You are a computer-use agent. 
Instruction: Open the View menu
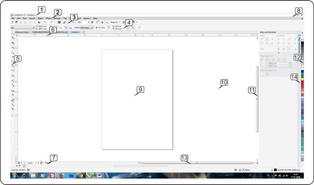[25, 18]
